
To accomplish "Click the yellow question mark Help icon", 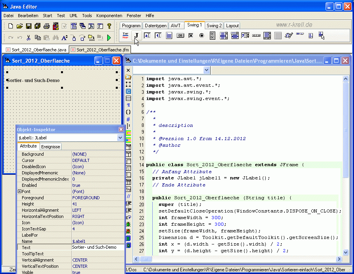I will pos(109,26).
